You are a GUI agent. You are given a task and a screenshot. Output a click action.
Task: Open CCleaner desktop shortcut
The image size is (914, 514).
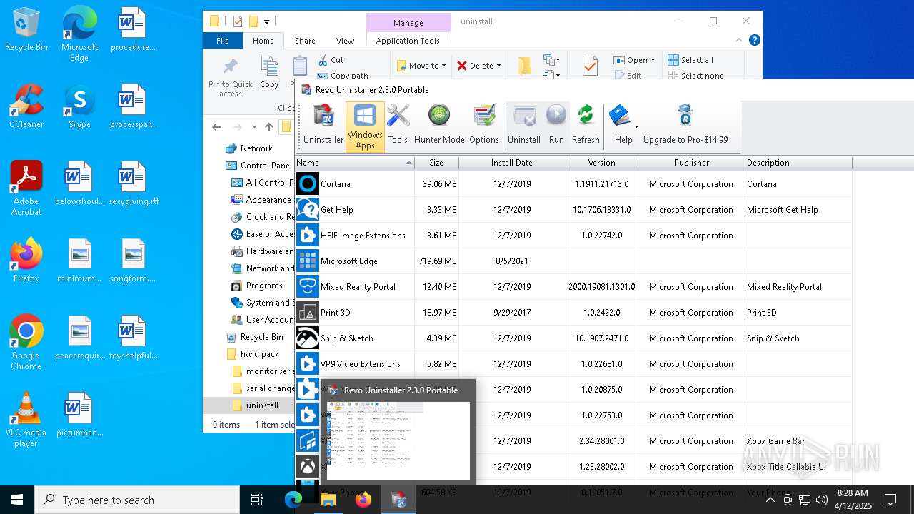(x=26, y=106)
